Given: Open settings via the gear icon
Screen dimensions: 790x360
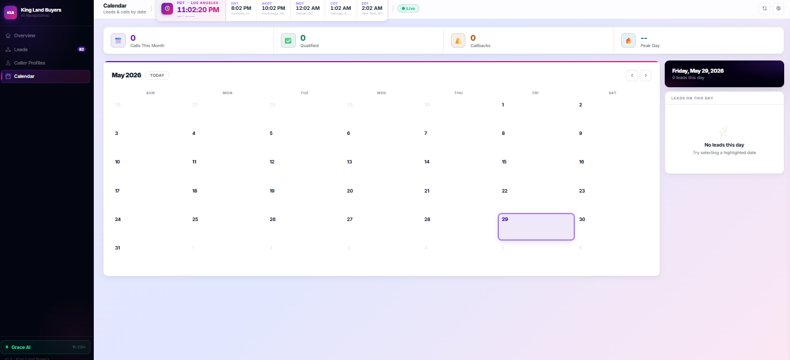Looking at the screenshot, I should point(778,8).
